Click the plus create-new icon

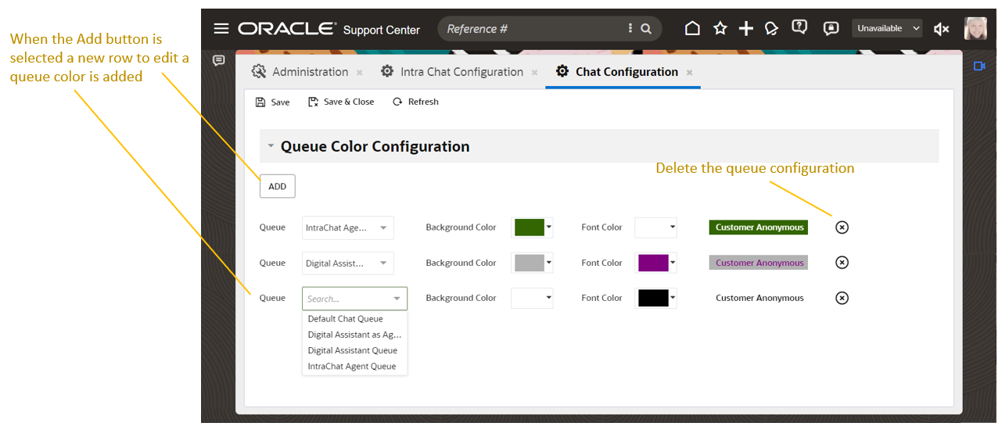click(746, 29)
